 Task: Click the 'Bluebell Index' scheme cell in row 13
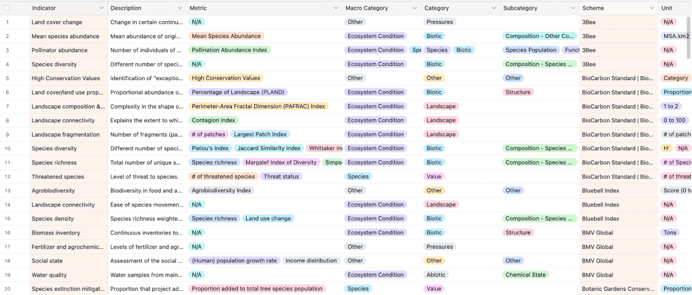[619, 190]
